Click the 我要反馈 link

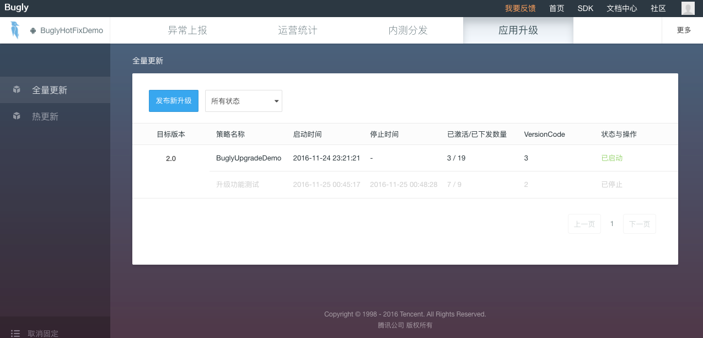coord(520,8)
